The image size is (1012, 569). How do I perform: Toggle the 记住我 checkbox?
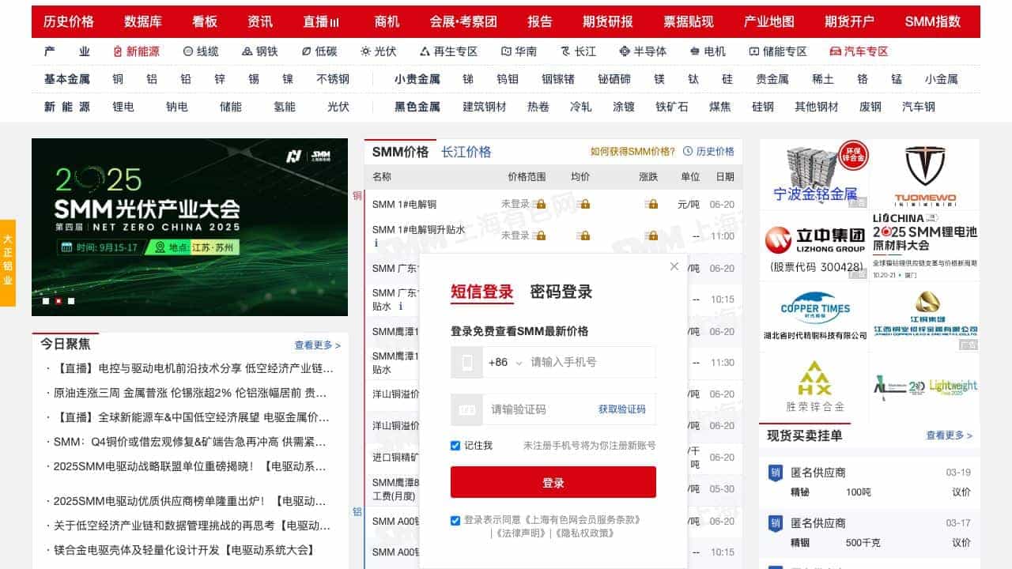(x=455, y=446)
